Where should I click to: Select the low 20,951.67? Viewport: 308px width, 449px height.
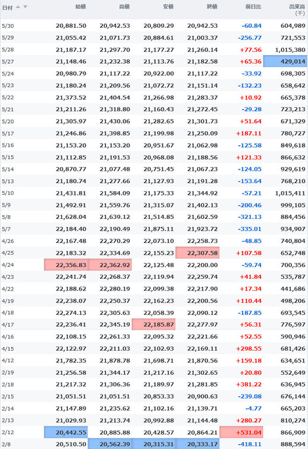159,145
